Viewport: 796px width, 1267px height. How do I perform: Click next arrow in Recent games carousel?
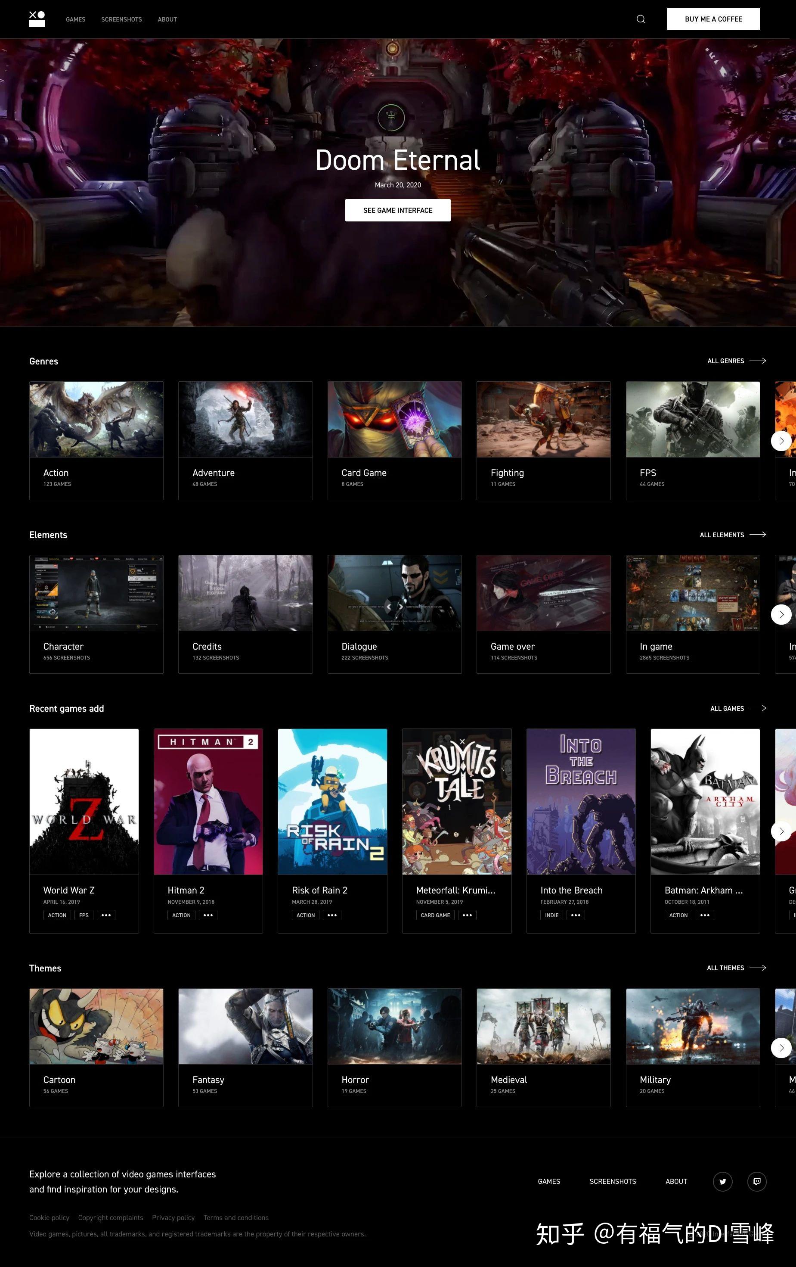click(x=781, y=831)
